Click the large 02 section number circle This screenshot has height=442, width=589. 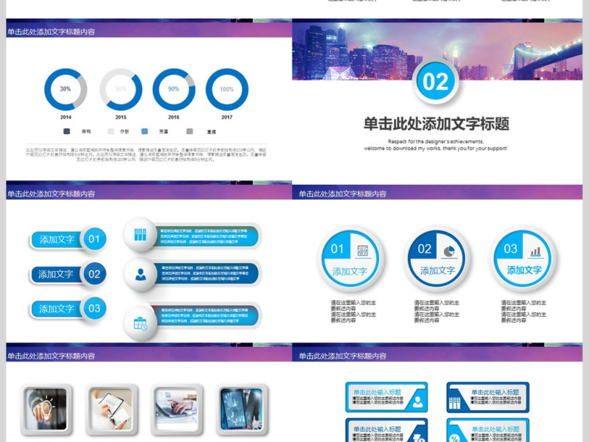click(x=436, y=82)
